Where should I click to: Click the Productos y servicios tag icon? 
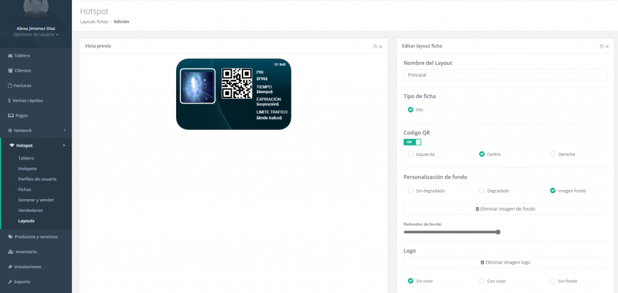pyautogui.click(x=10, y=237)
